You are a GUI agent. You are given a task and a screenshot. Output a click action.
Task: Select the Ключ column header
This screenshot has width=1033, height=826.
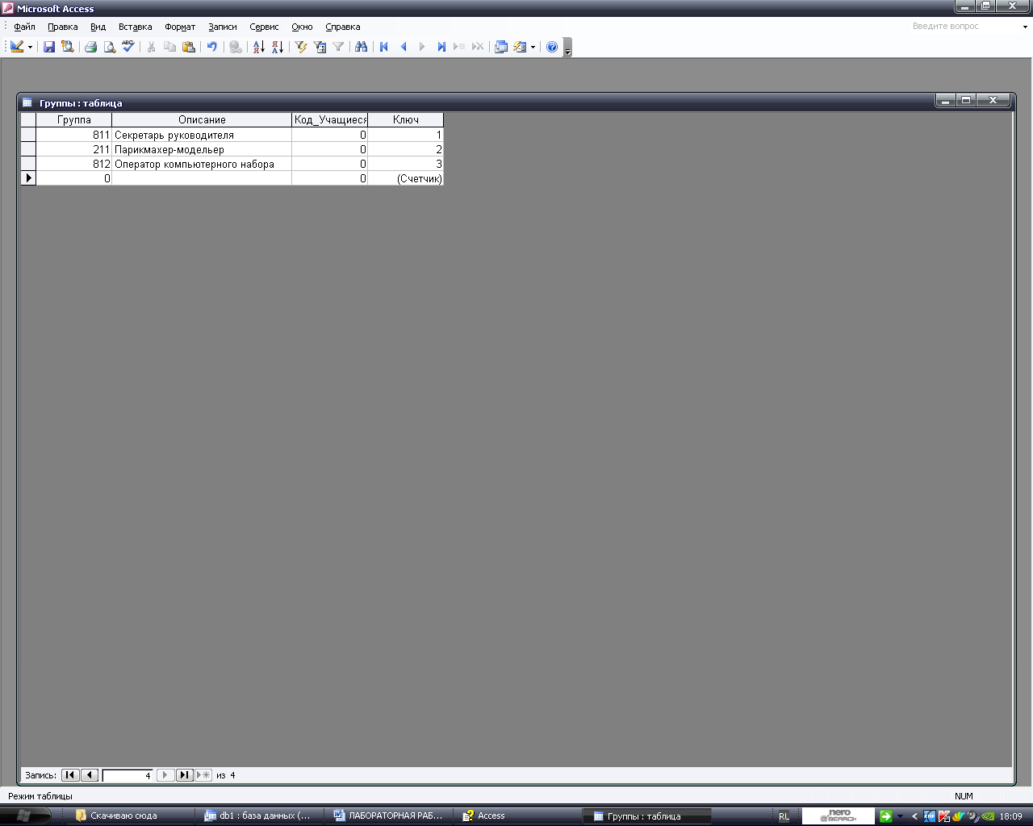(x=406, y=120)
